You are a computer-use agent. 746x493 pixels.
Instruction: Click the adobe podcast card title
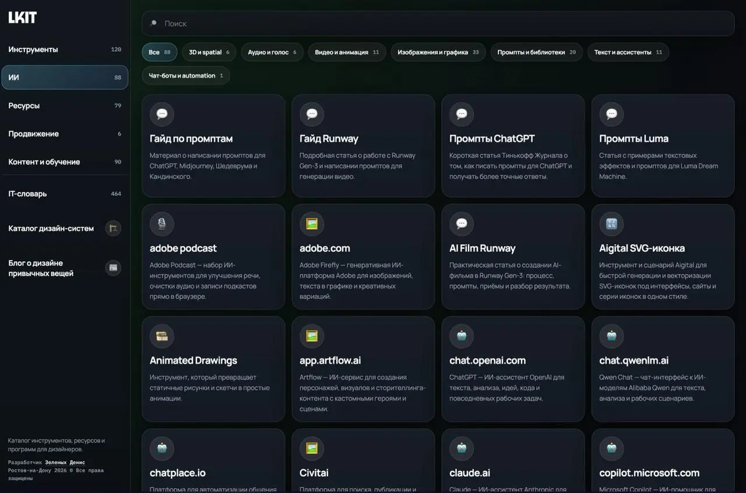click(x=183, y=248)
